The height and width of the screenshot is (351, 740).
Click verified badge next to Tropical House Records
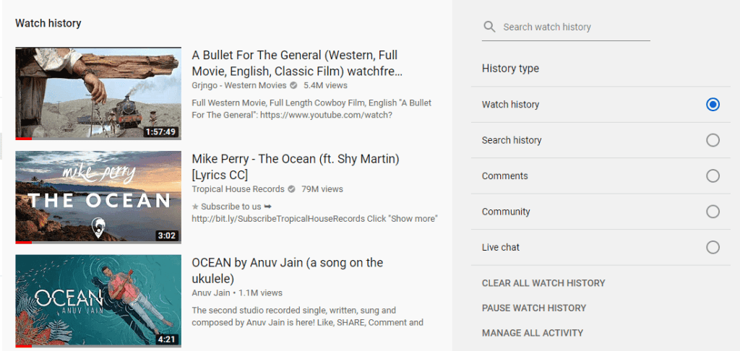[x=291, y=189]
